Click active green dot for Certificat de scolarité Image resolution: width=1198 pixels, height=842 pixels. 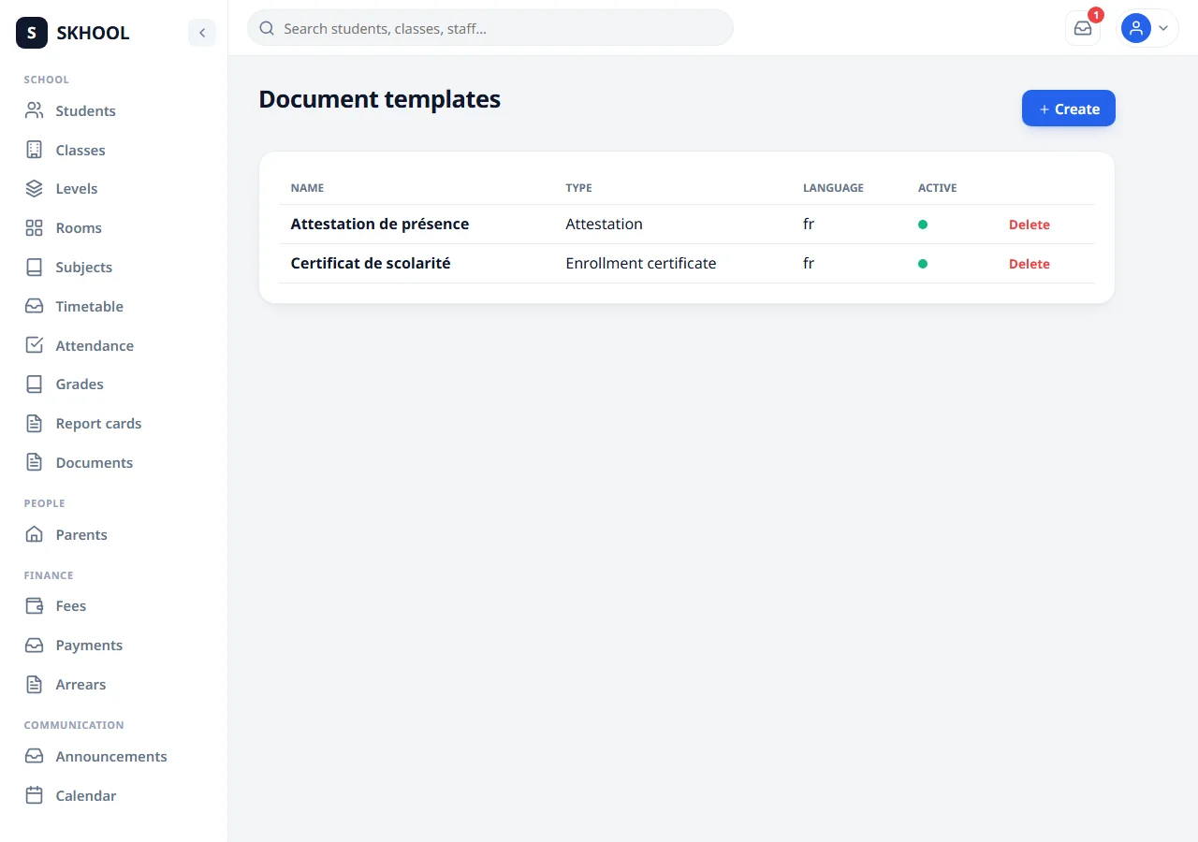pos(923,264)
